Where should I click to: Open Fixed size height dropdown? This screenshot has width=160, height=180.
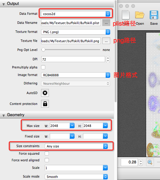[x=105, y=136]
